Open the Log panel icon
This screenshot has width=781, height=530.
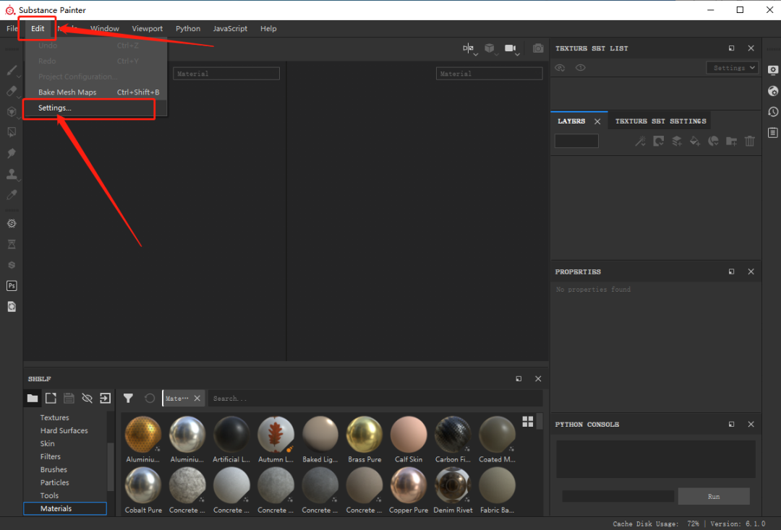772,133
